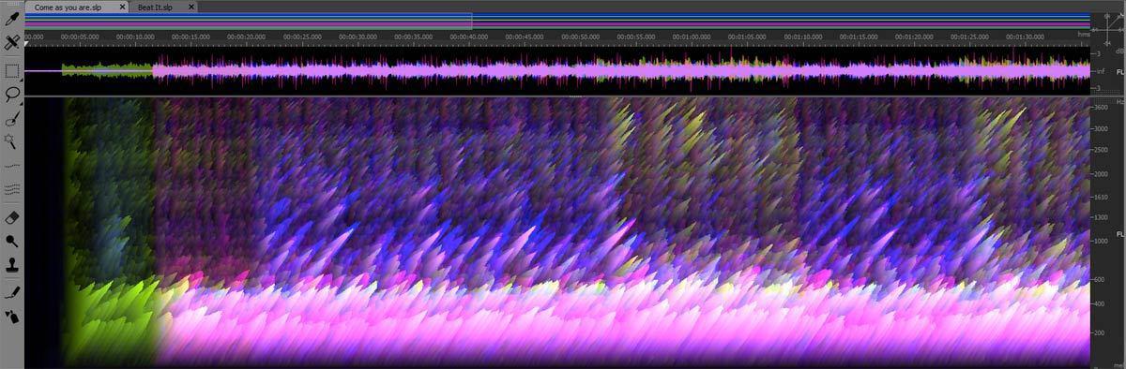
Task: Switch to the Come as you are.slp tab
Action: [x=68, y=7]
